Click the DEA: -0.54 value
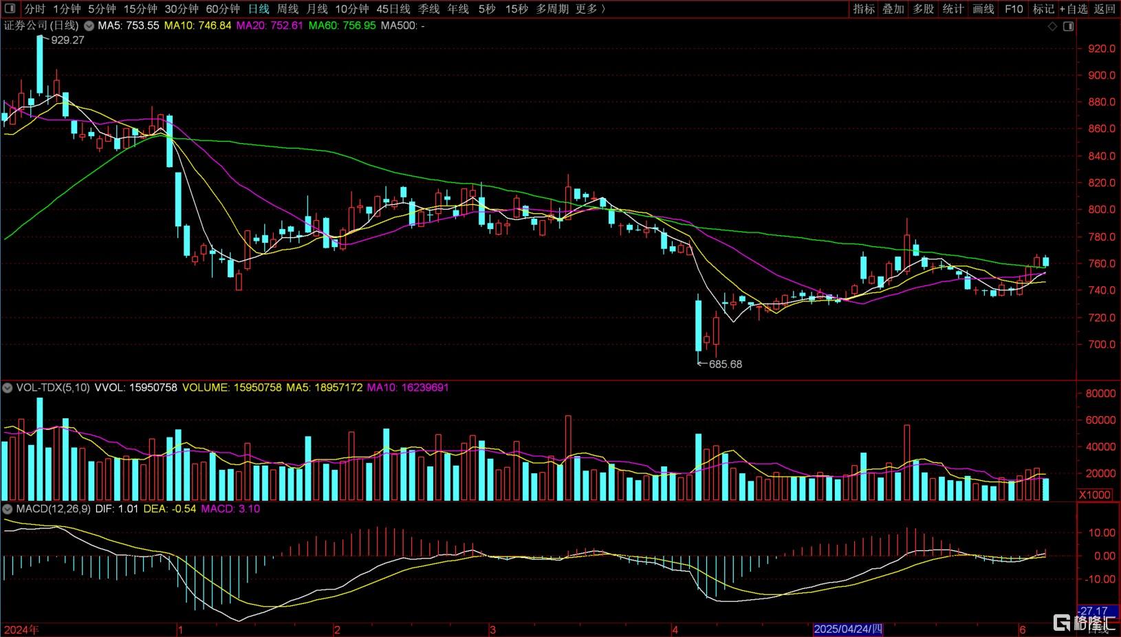The height and width of the screenshot is (637, 1121). pyautogui.click(x=170, y=509)
